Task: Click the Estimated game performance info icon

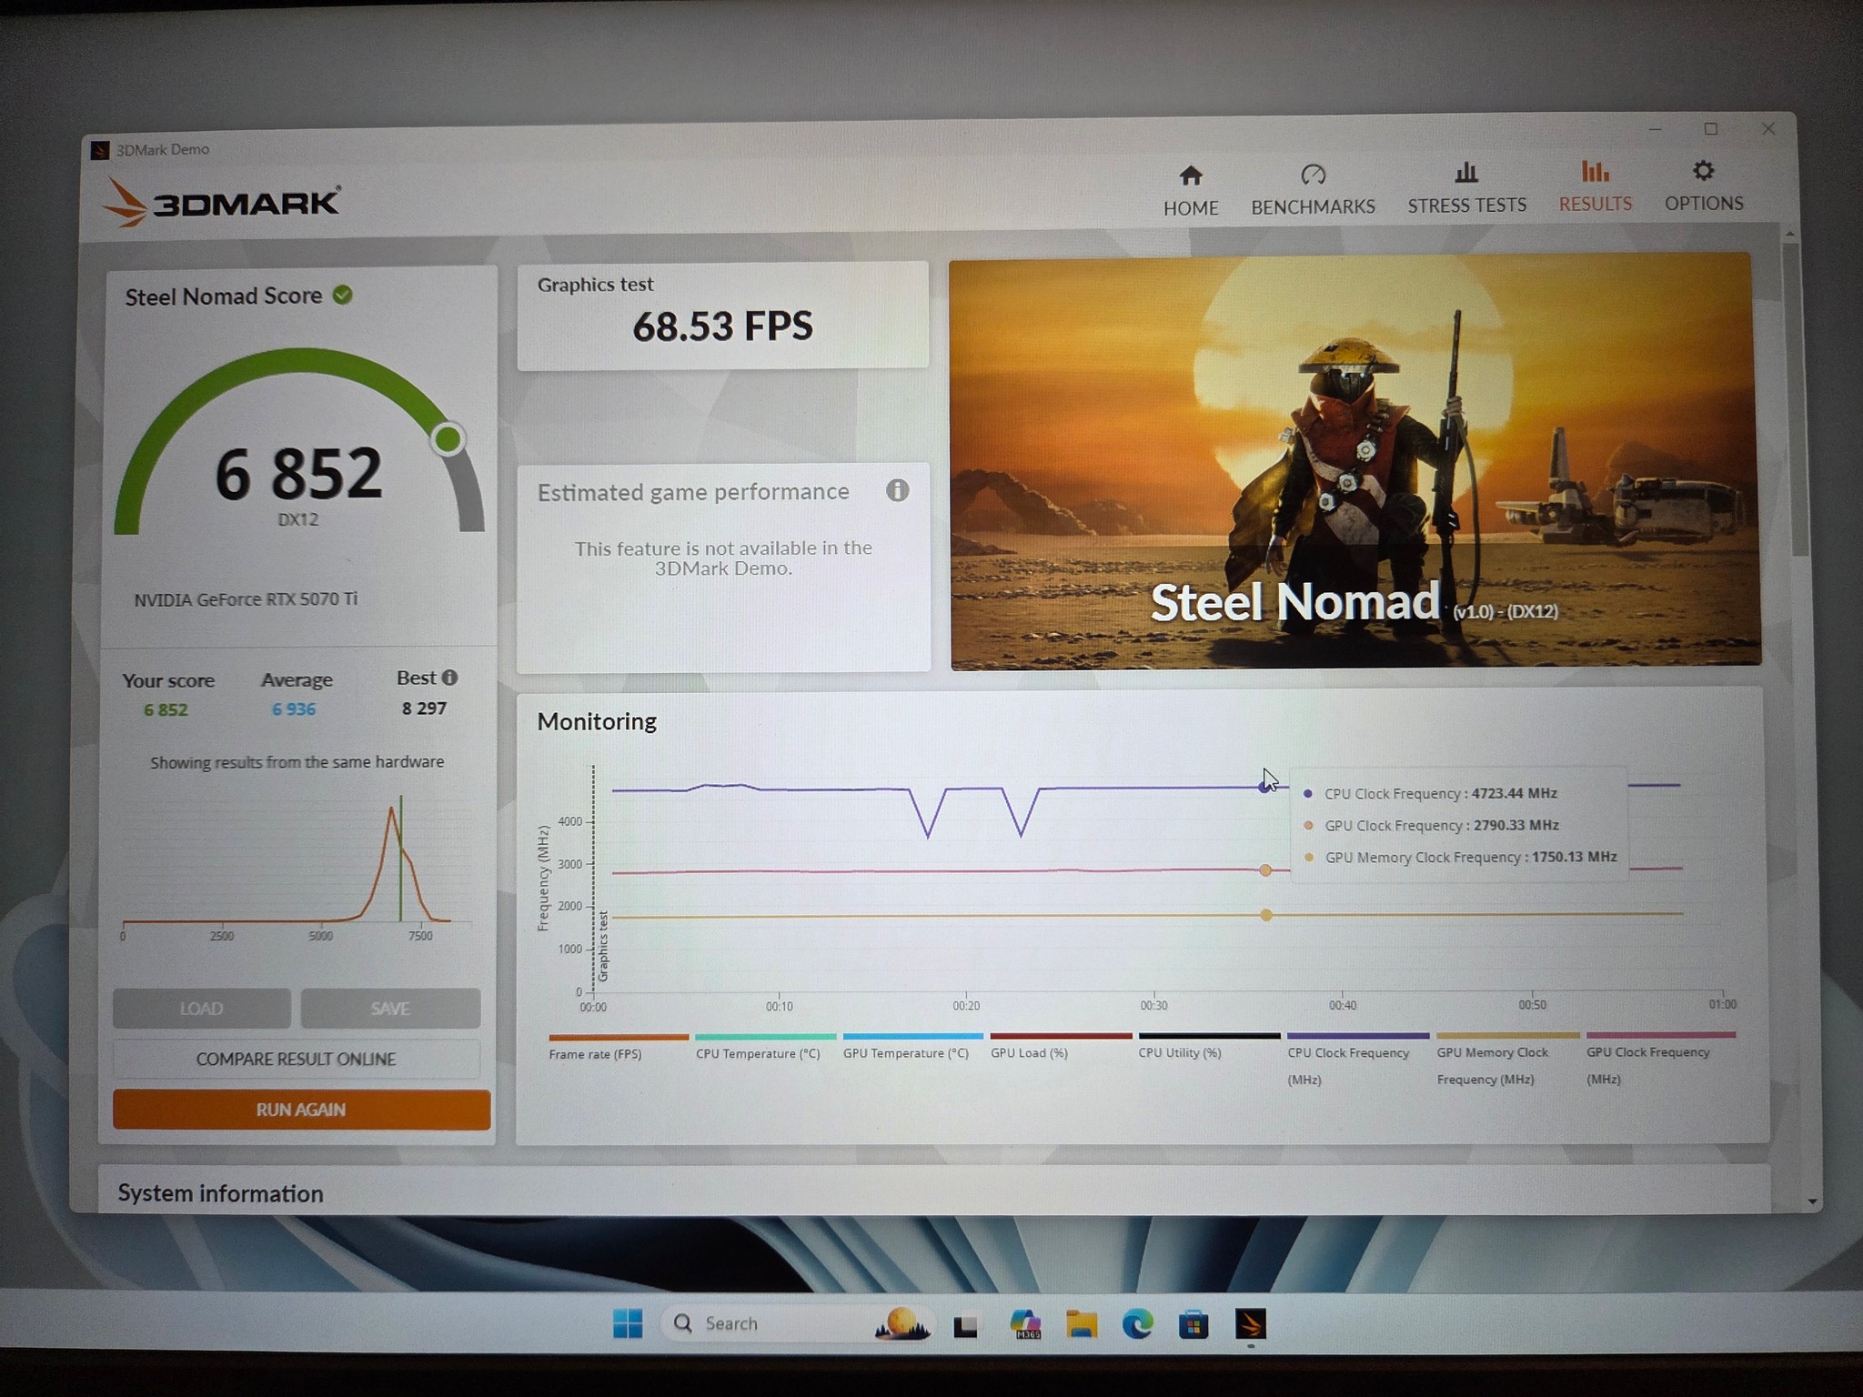Action: click(897, 490)
